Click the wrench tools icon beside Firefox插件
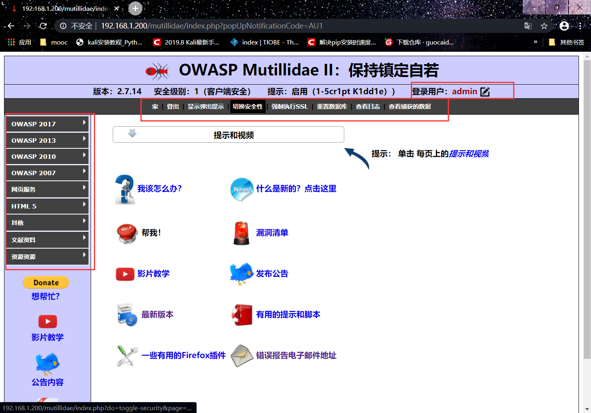The height and width of the screenshot is (413, 591). 127,355
